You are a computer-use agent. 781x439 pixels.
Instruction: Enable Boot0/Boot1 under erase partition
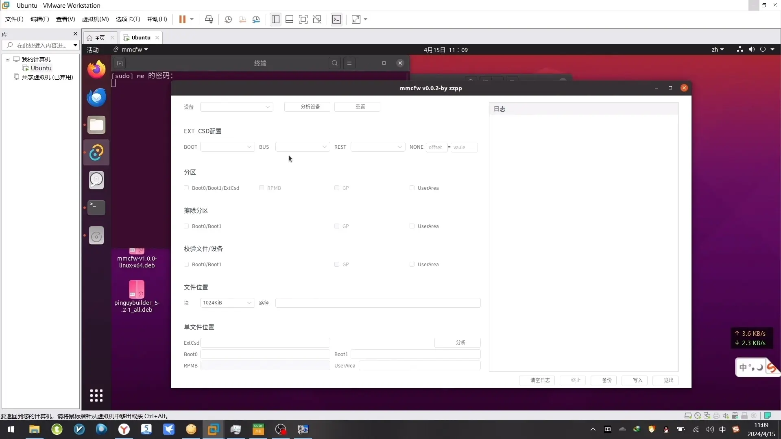(186, 226)
